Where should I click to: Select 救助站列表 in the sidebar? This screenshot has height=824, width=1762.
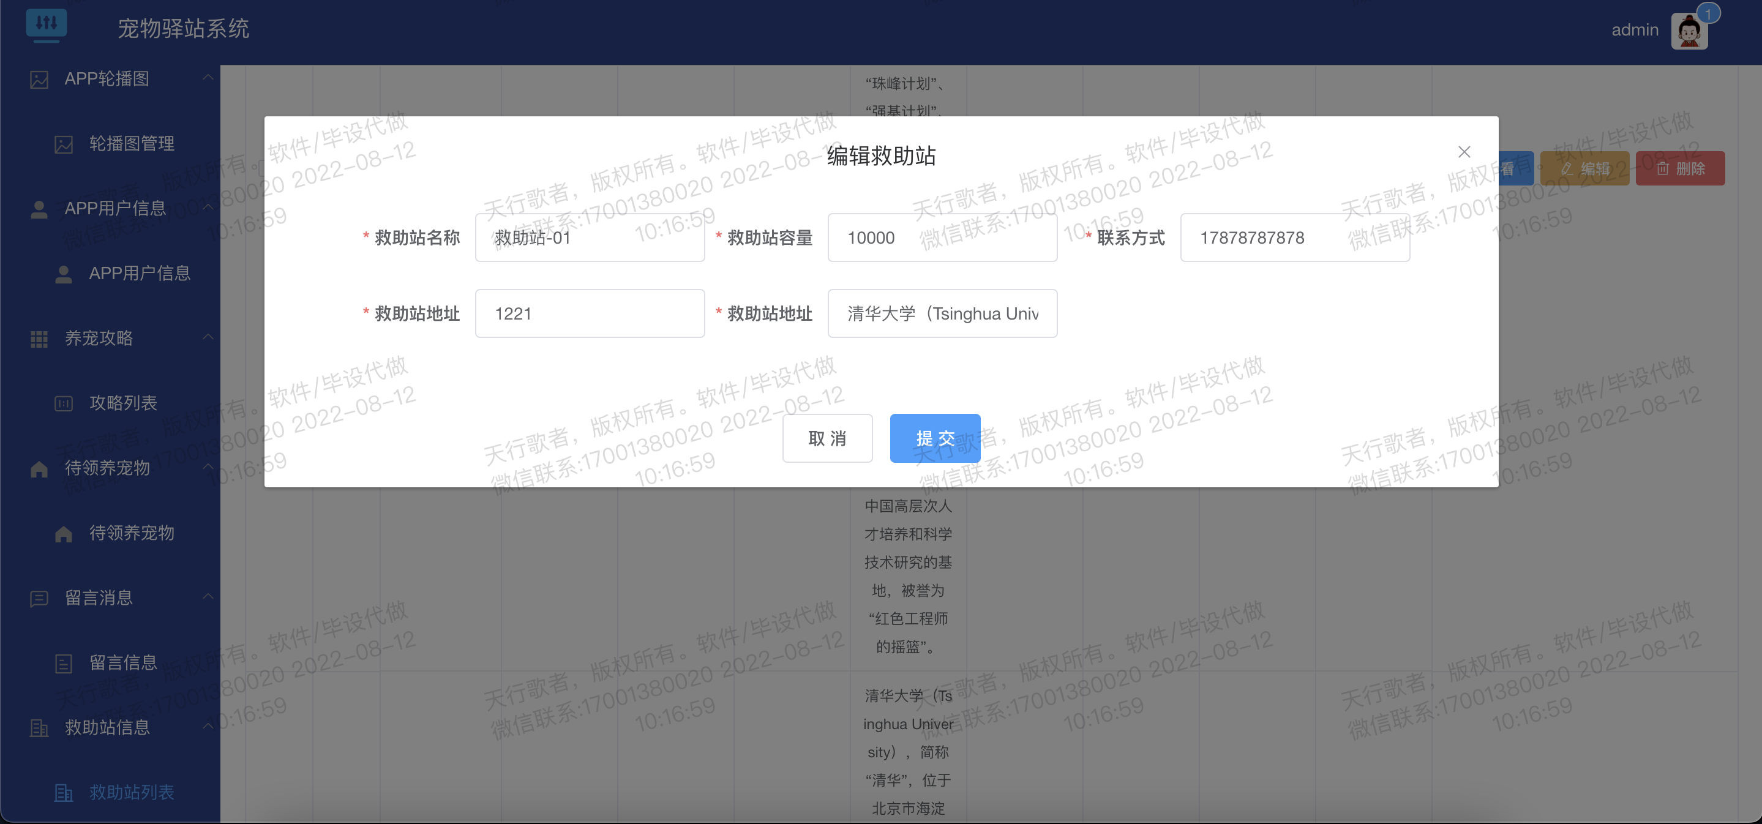(132, 792)
